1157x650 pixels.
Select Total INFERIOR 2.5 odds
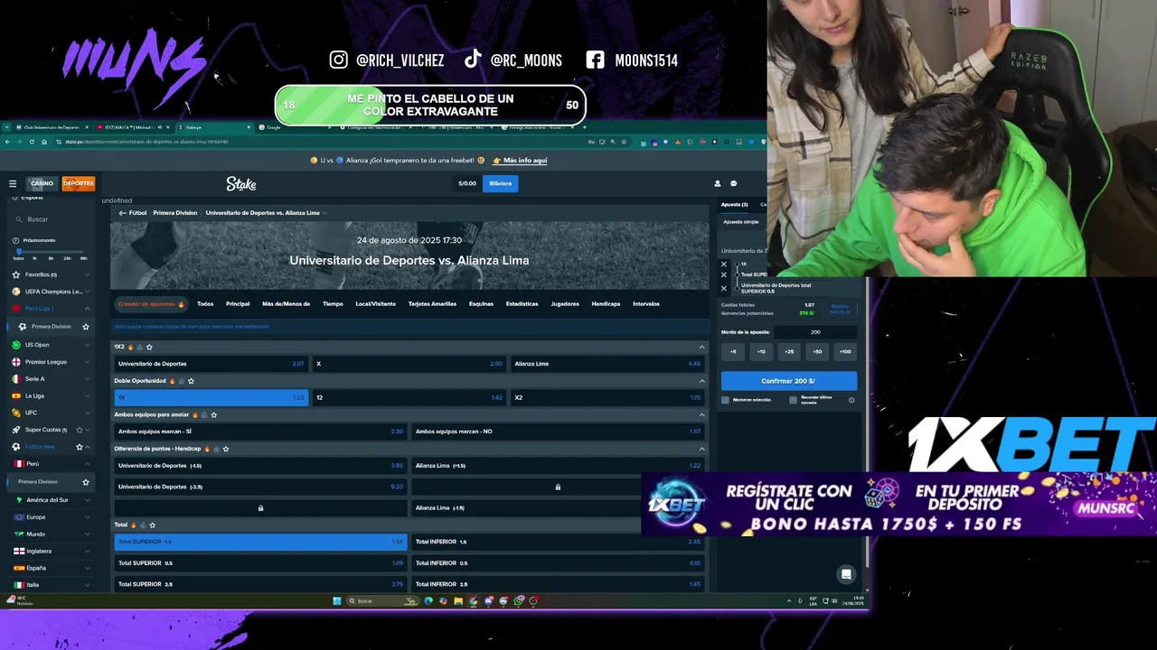558,584
